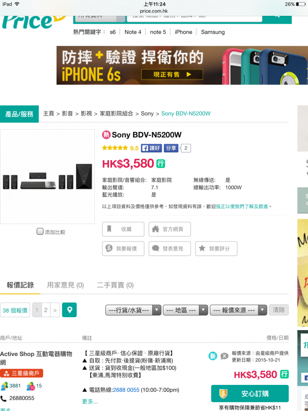
Task: Tick the 添加比較 checkbox
Action: click(x=40, y=232)
